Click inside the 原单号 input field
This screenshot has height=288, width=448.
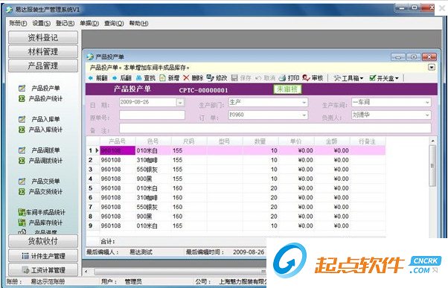[x=152, y=115]
